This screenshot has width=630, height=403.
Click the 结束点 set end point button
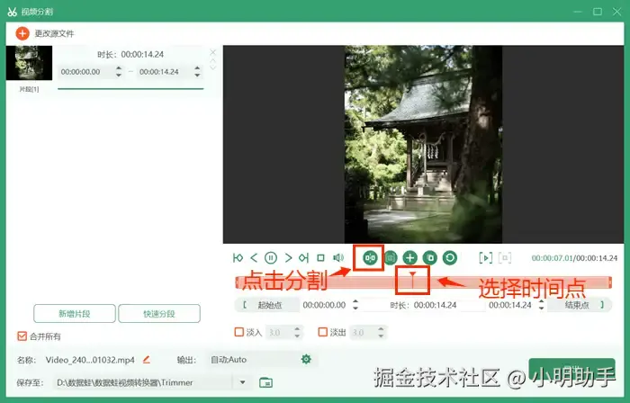pos(580,305)
